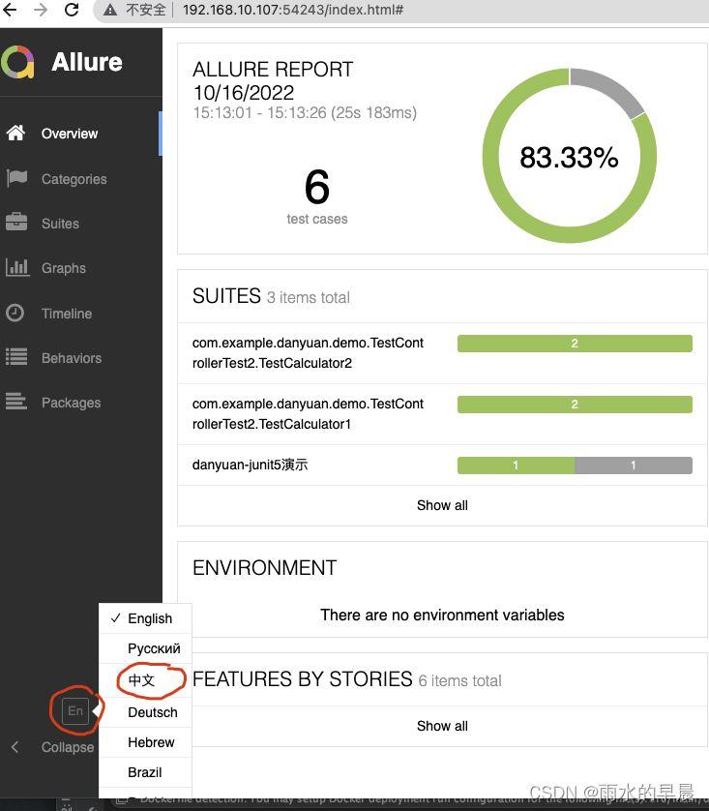Click the browser address bar URL
The image size is (709, 811).
coord(293,10)
